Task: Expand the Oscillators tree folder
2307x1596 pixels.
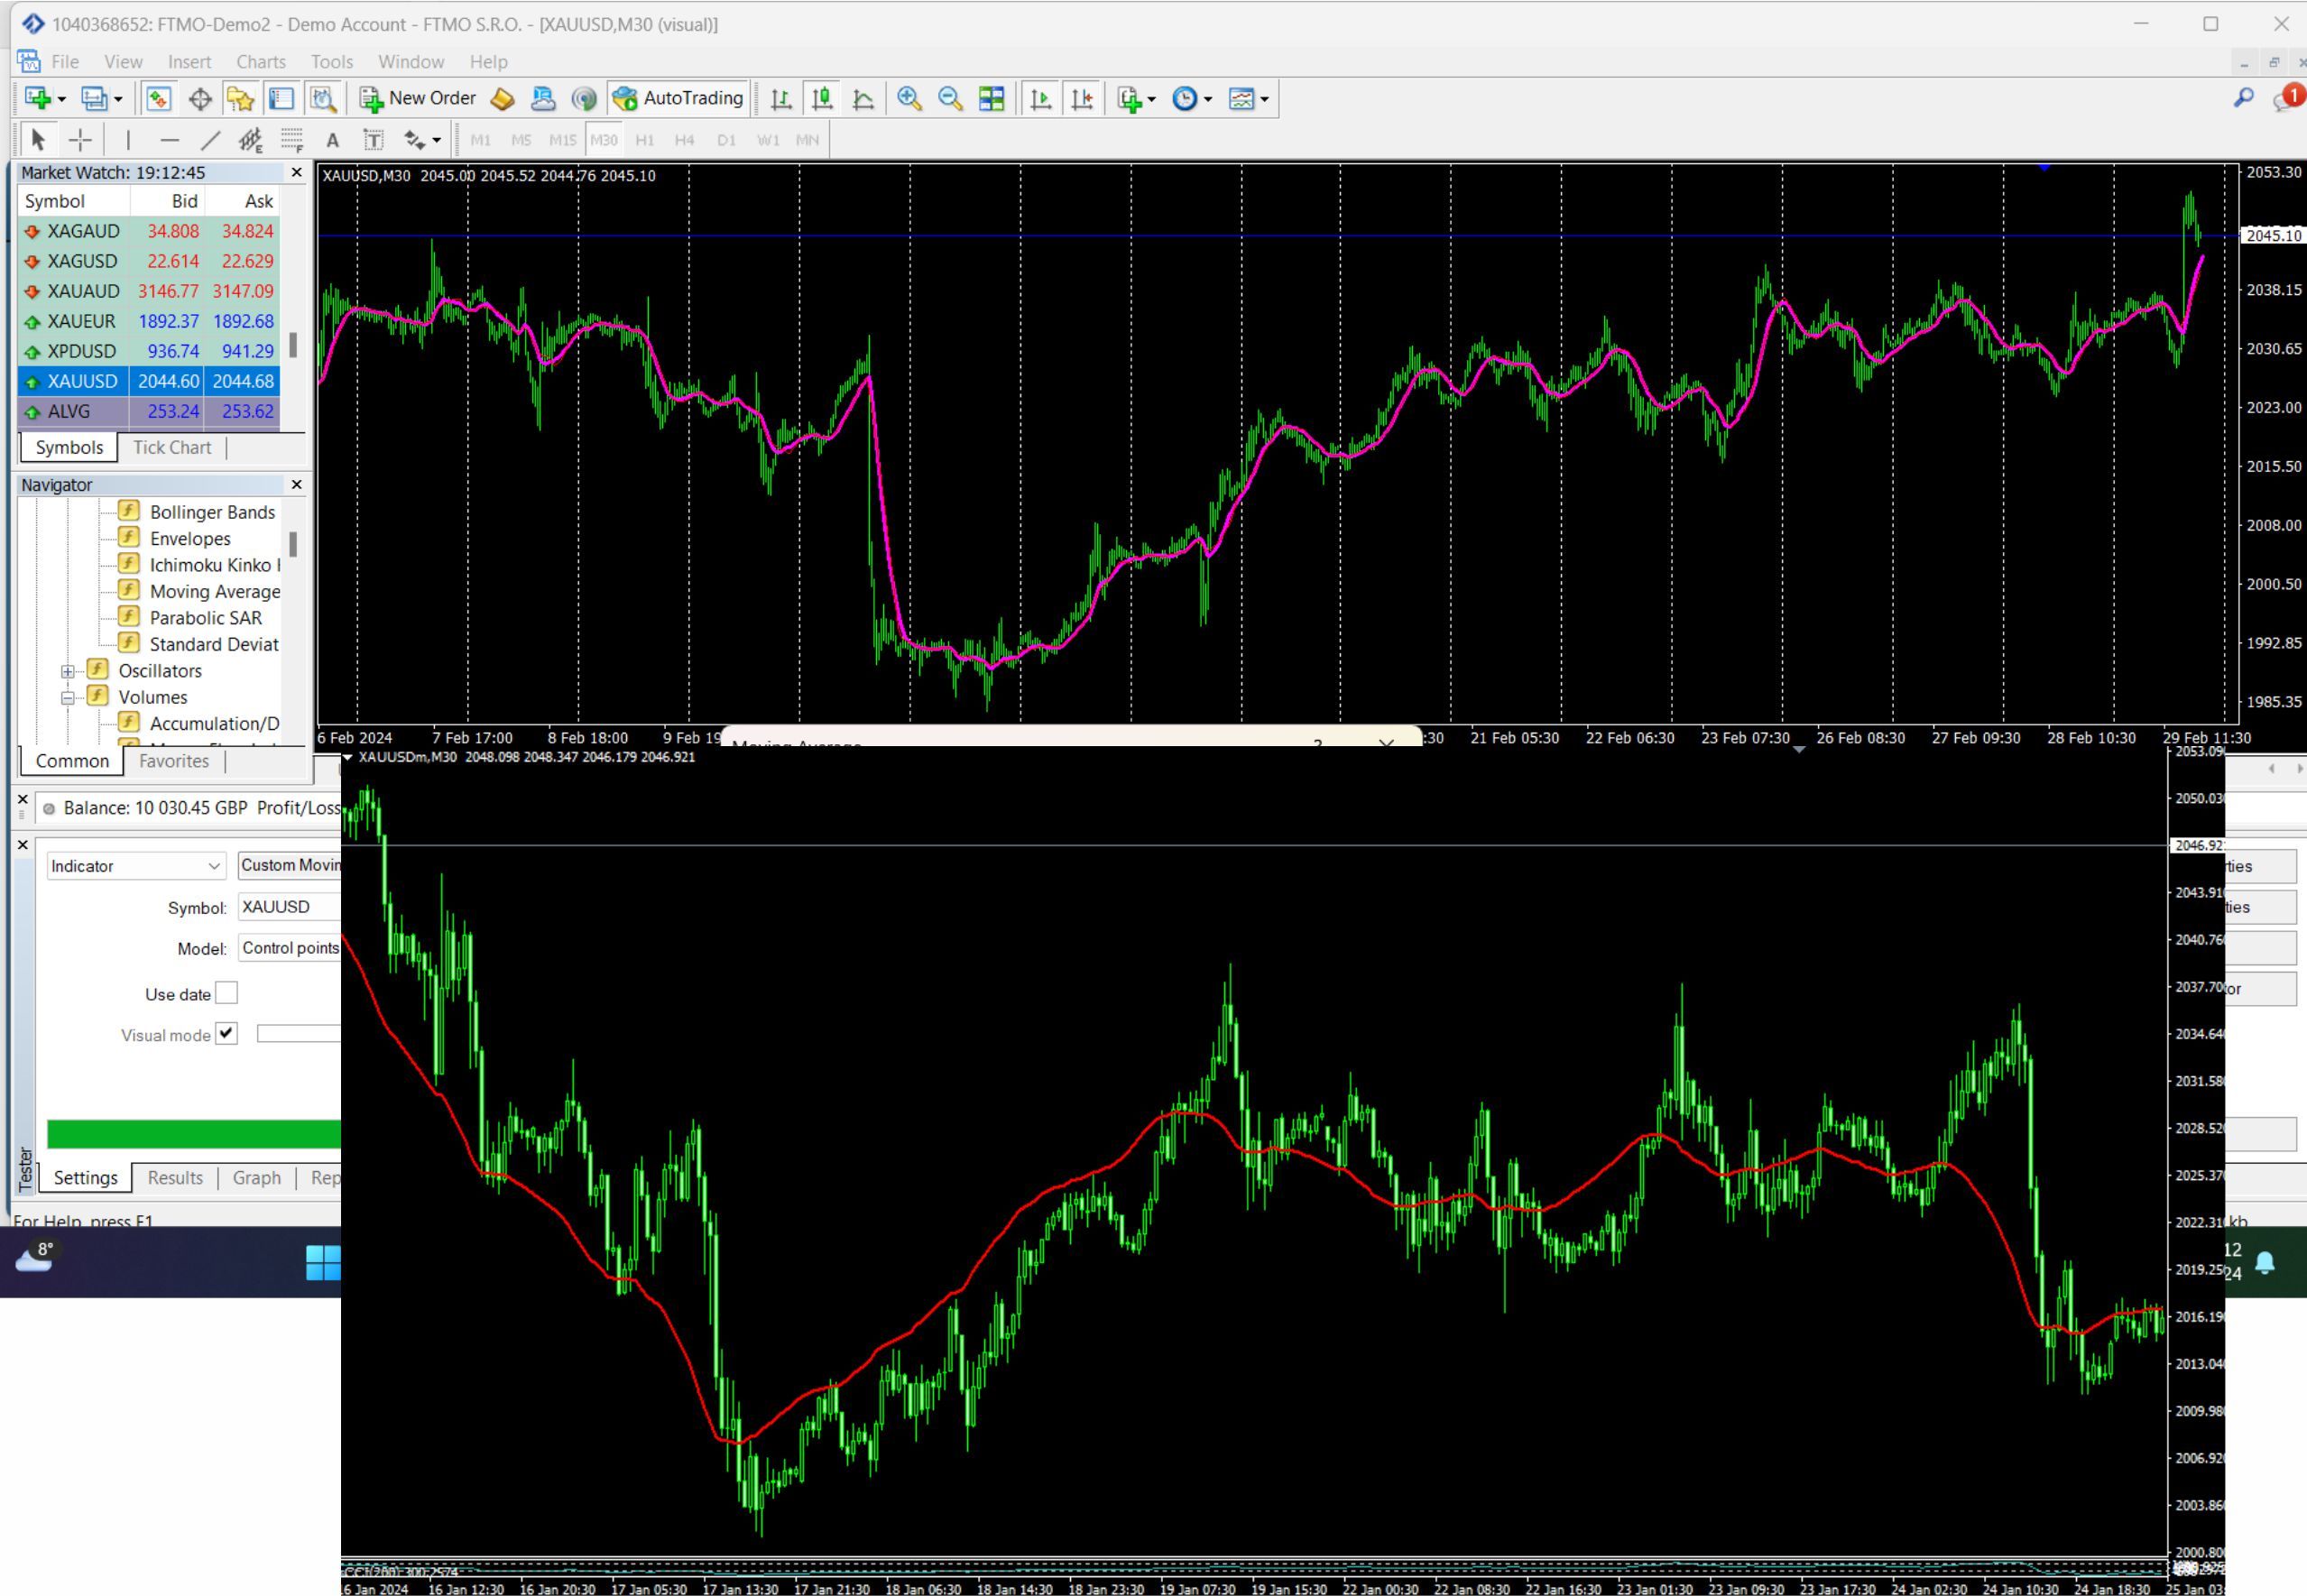Action: tap(68, 671)
